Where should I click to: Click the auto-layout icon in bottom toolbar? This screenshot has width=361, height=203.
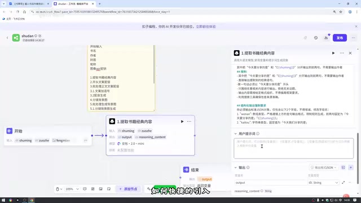tap(93, 189)
